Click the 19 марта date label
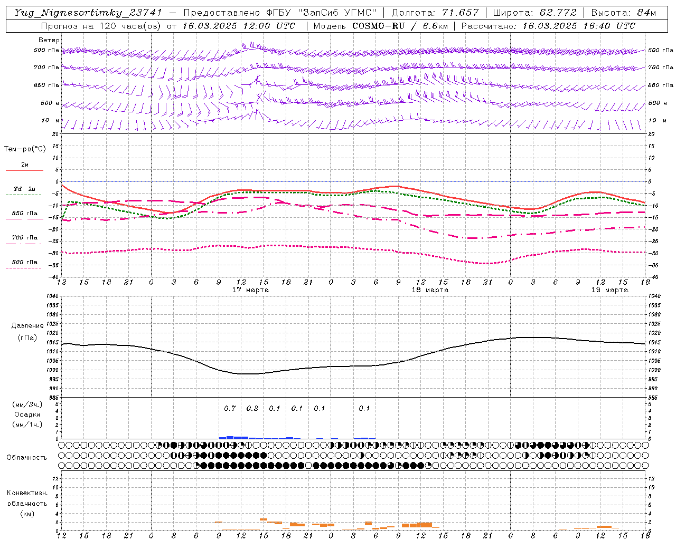 click(x=609, y=290)
